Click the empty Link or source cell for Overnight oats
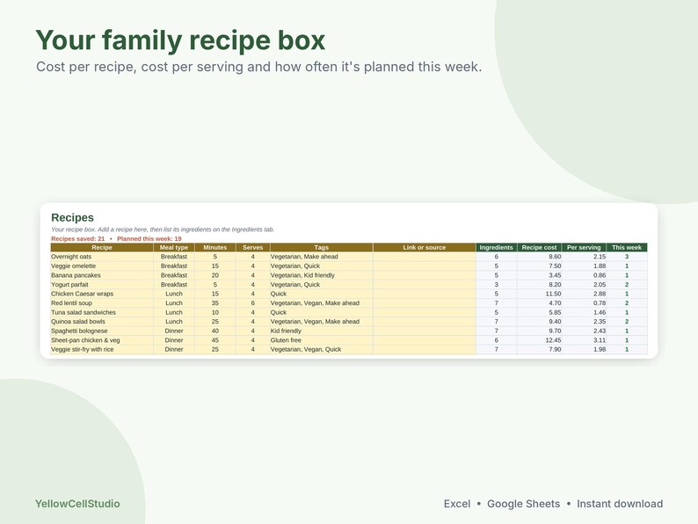Image resolution: width=698 pixels, height=524 pixels. [425, 257]
